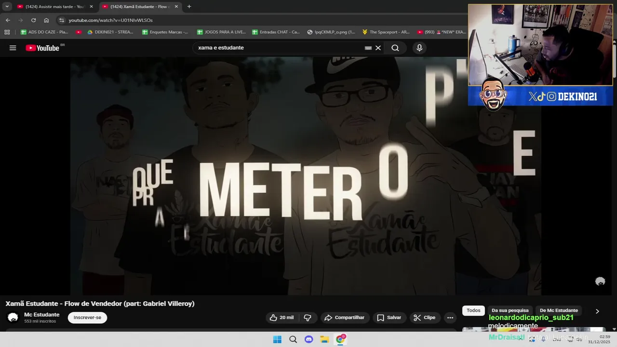Reload the page with the refresh icon
The width and height of the screenshot is (617, 347).
tap(33, 20)
